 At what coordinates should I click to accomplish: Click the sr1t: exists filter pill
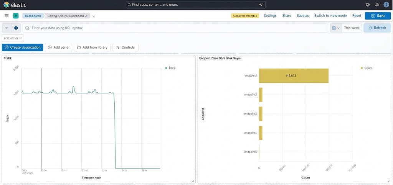11,38
